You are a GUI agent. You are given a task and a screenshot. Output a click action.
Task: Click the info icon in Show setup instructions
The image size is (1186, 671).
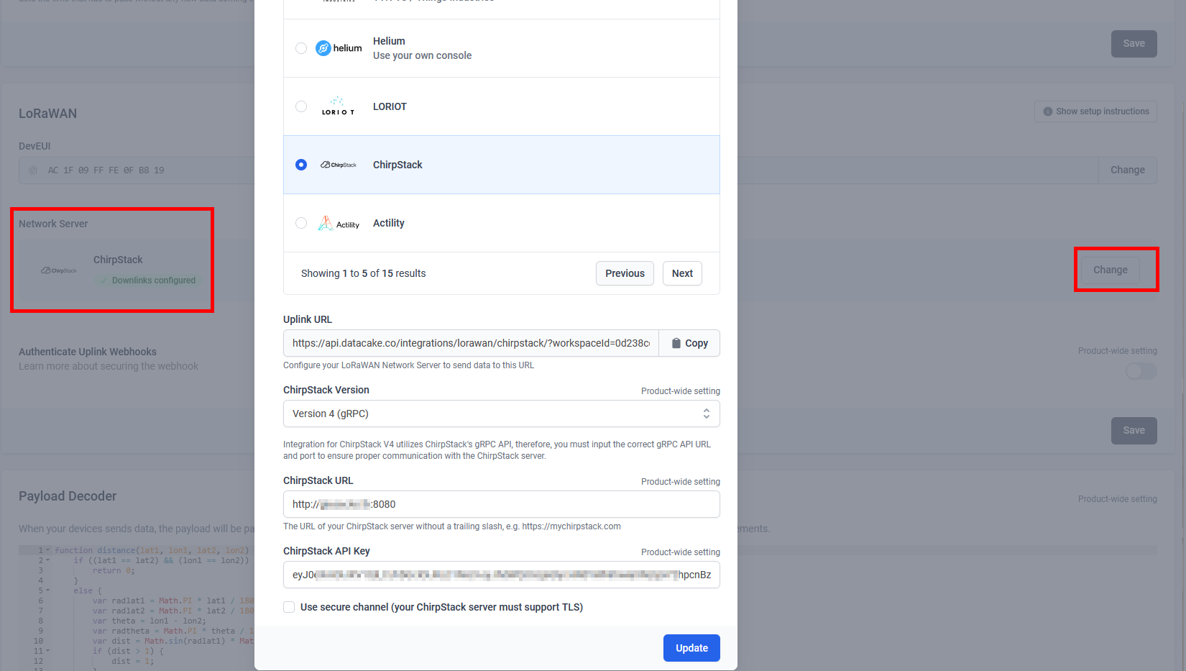[1048, 111]
